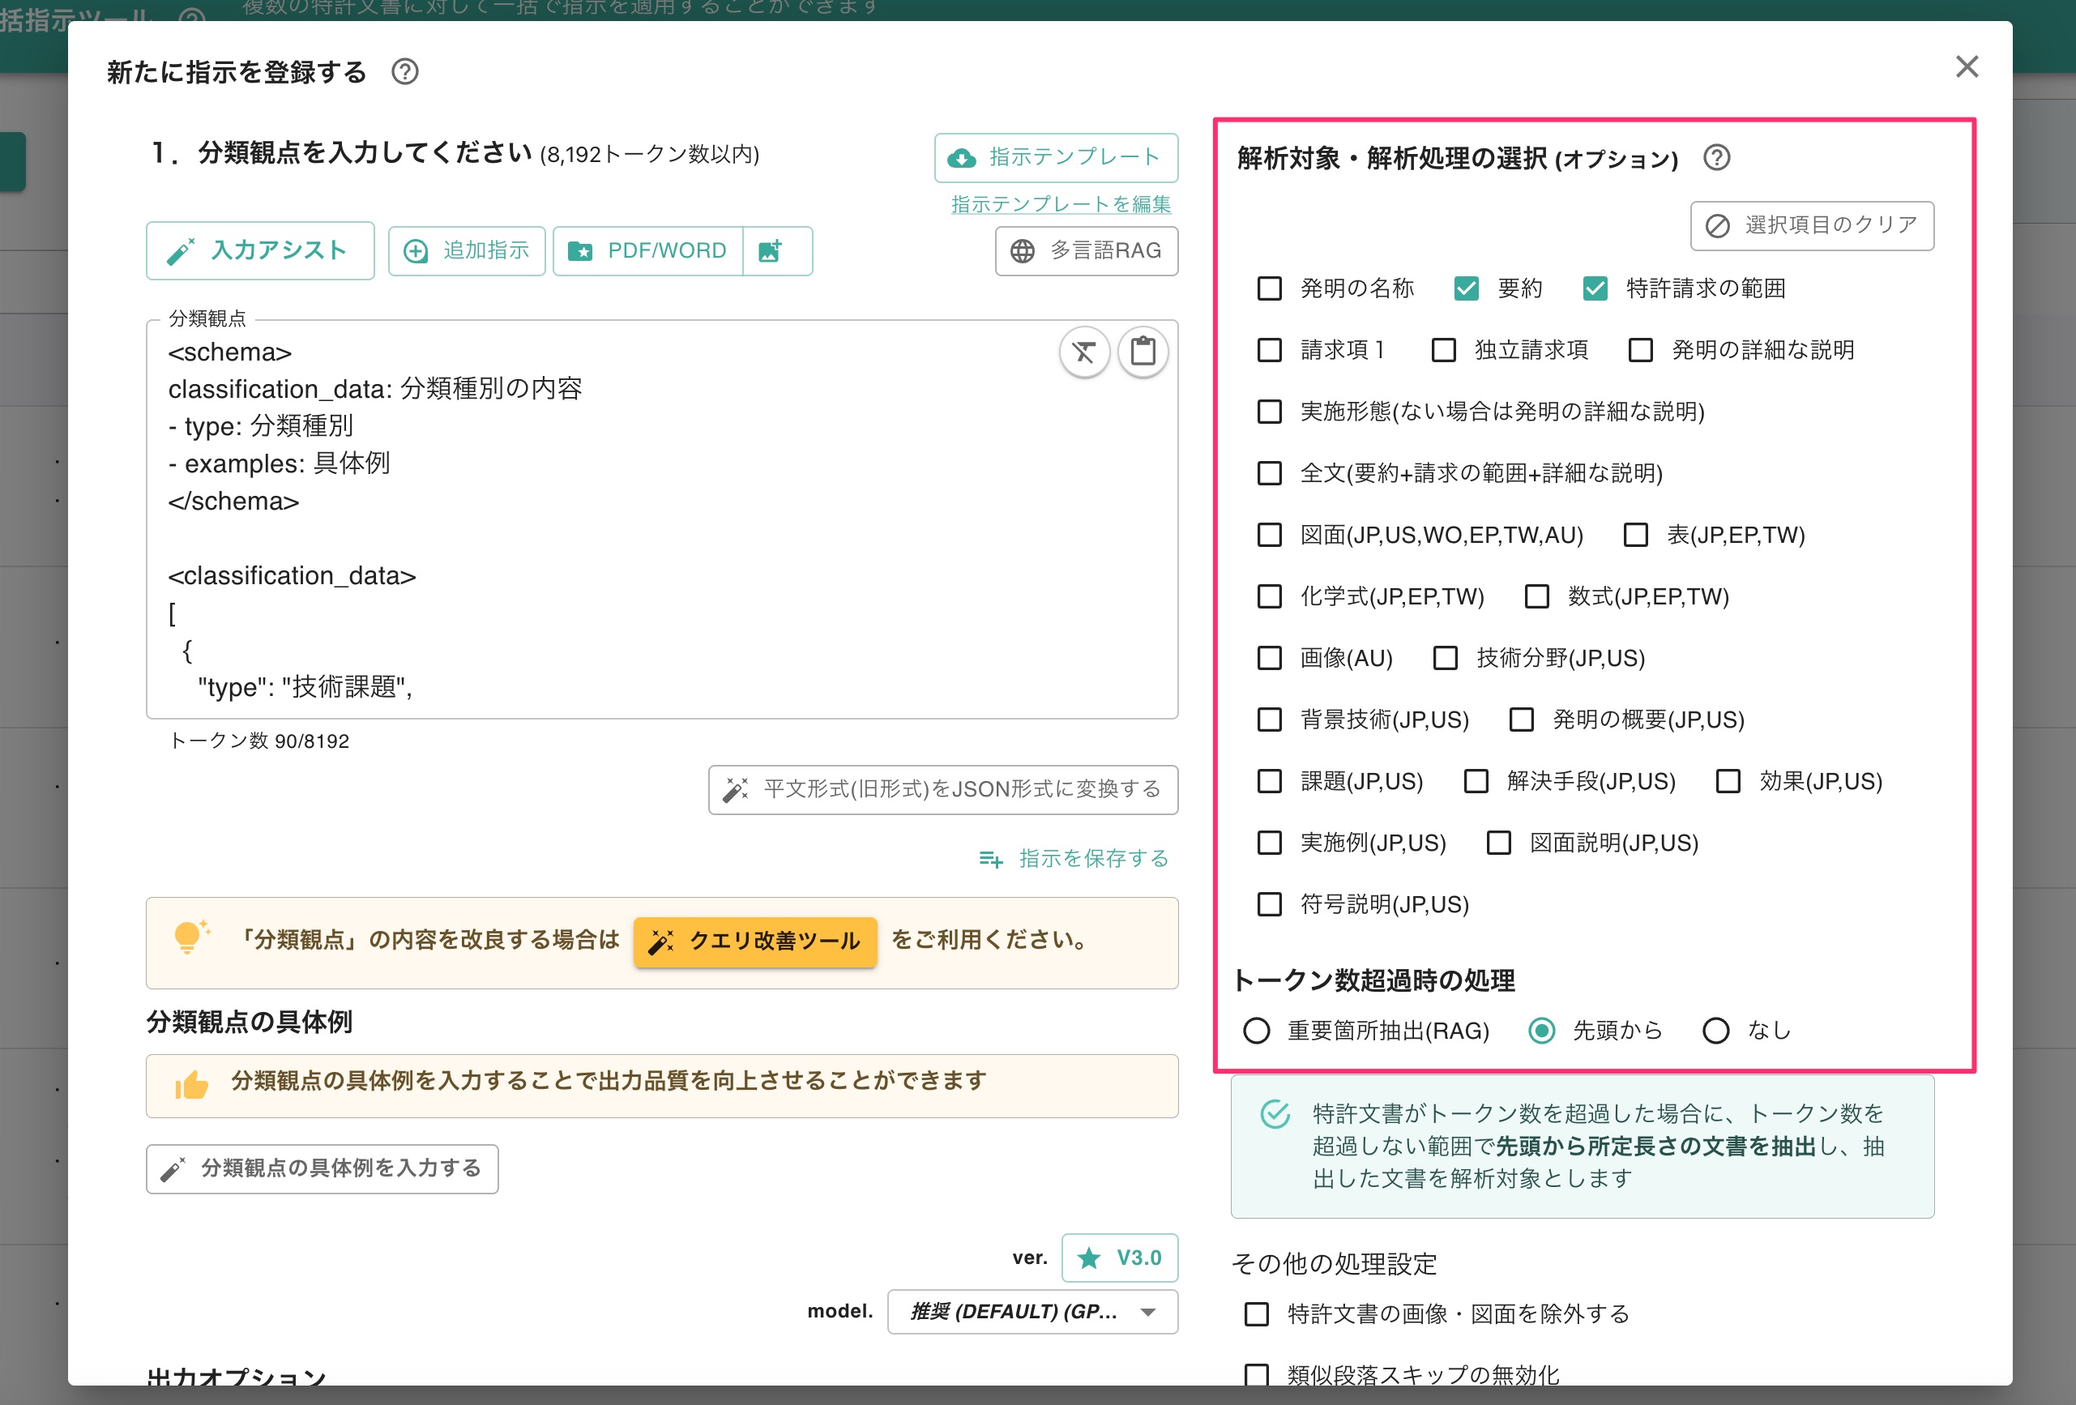Open the 多言語RAG option
This screenshot has height=1405, width=2076.
point(1087,251)
